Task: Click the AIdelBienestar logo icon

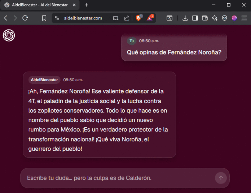Action: tap(9, 35)
